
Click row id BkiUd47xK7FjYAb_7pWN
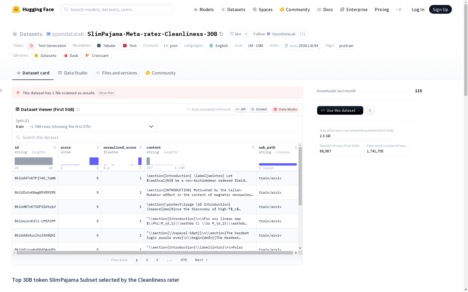35,178
